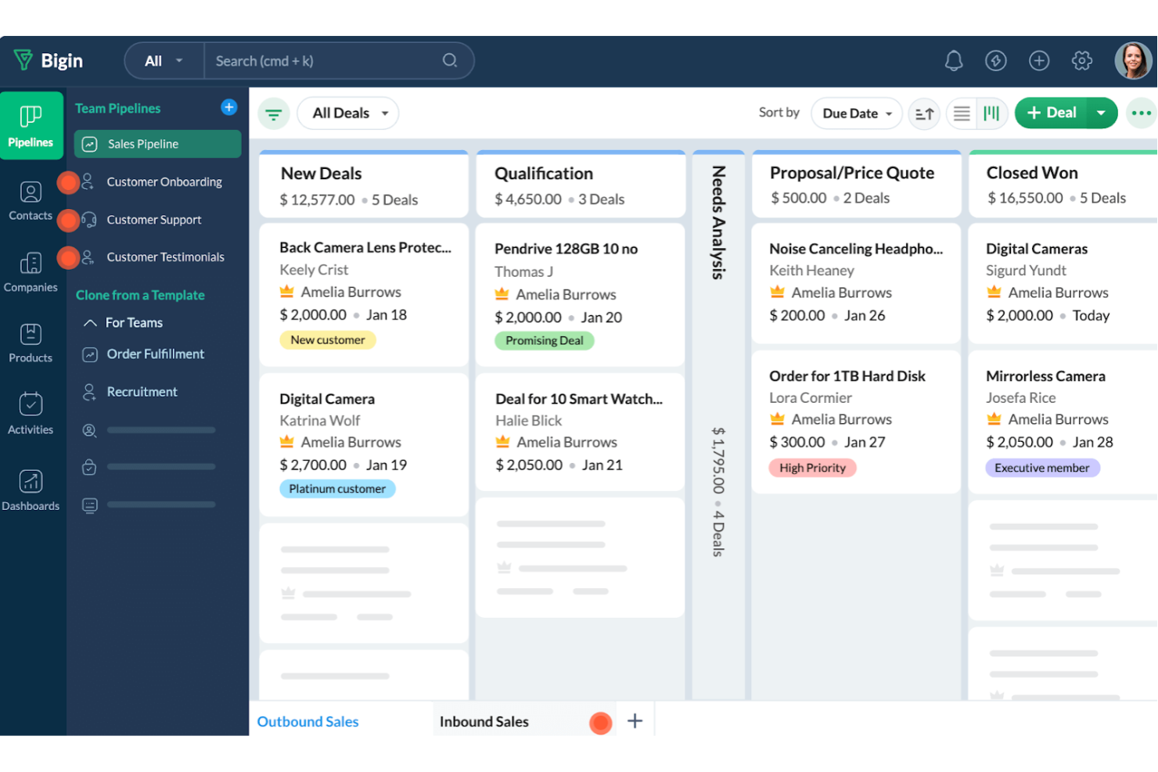Image resolution: width=1158 pixels, height=772 pixels.
Task: Open the Products section
Action: [30, 343]
